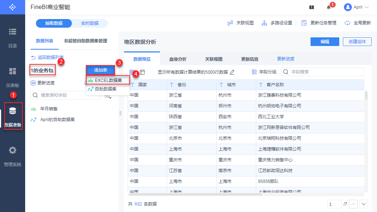Click the FineBI logo icon
The image size is (377, 212).
point(13,7)
